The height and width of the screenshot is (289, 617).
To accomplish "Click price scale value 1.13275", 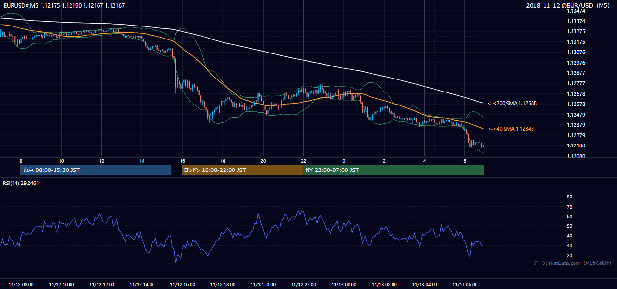I will click(576, 31).
